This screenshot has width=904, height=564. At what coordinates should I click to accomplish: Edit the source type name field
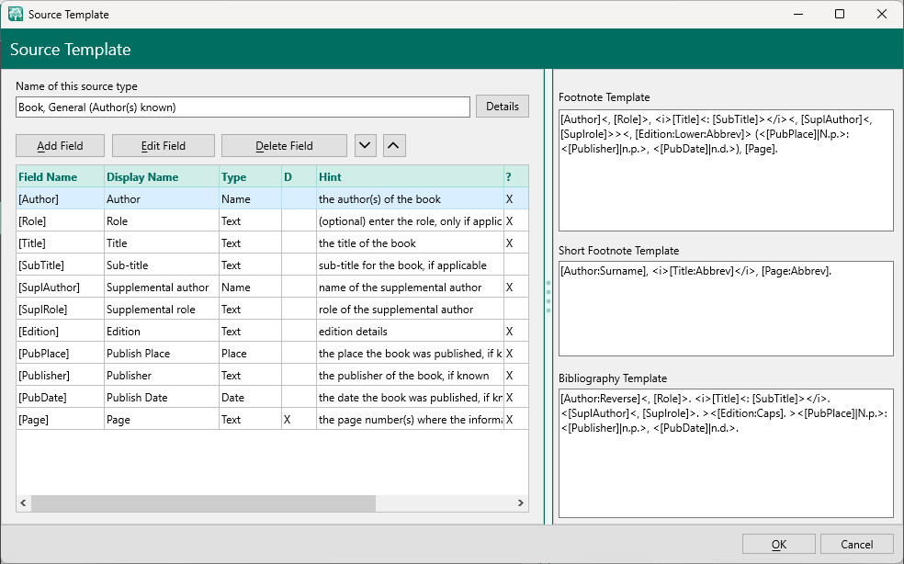coord(243,107)
